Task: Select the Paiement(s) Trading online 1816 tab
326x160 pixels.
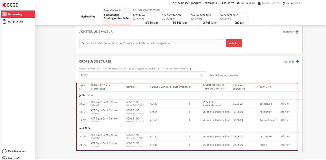Action: point(116,17)
